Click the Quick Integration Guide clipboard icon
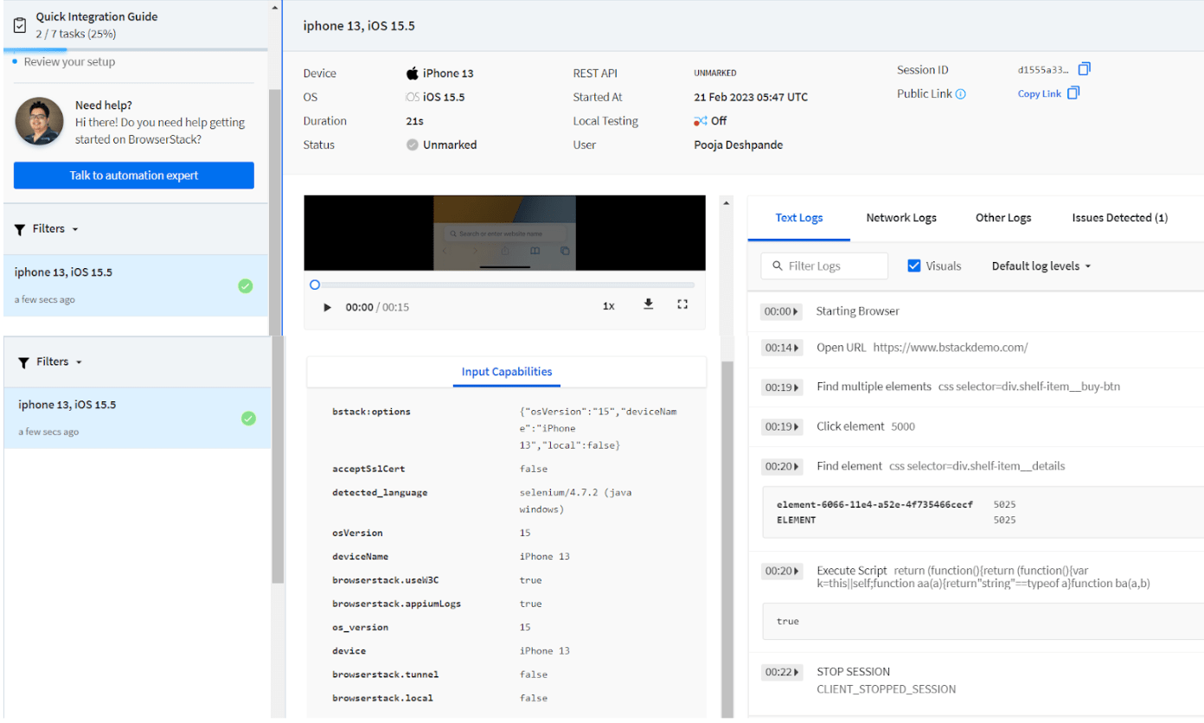The image size is (1204, 723). pos(19,23)
